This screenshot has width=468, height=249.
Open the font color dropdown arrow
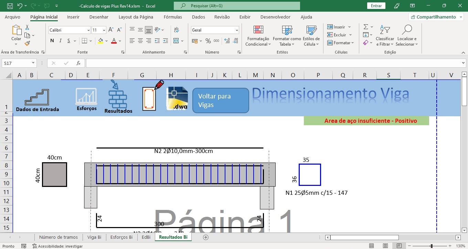coord(120,41)
